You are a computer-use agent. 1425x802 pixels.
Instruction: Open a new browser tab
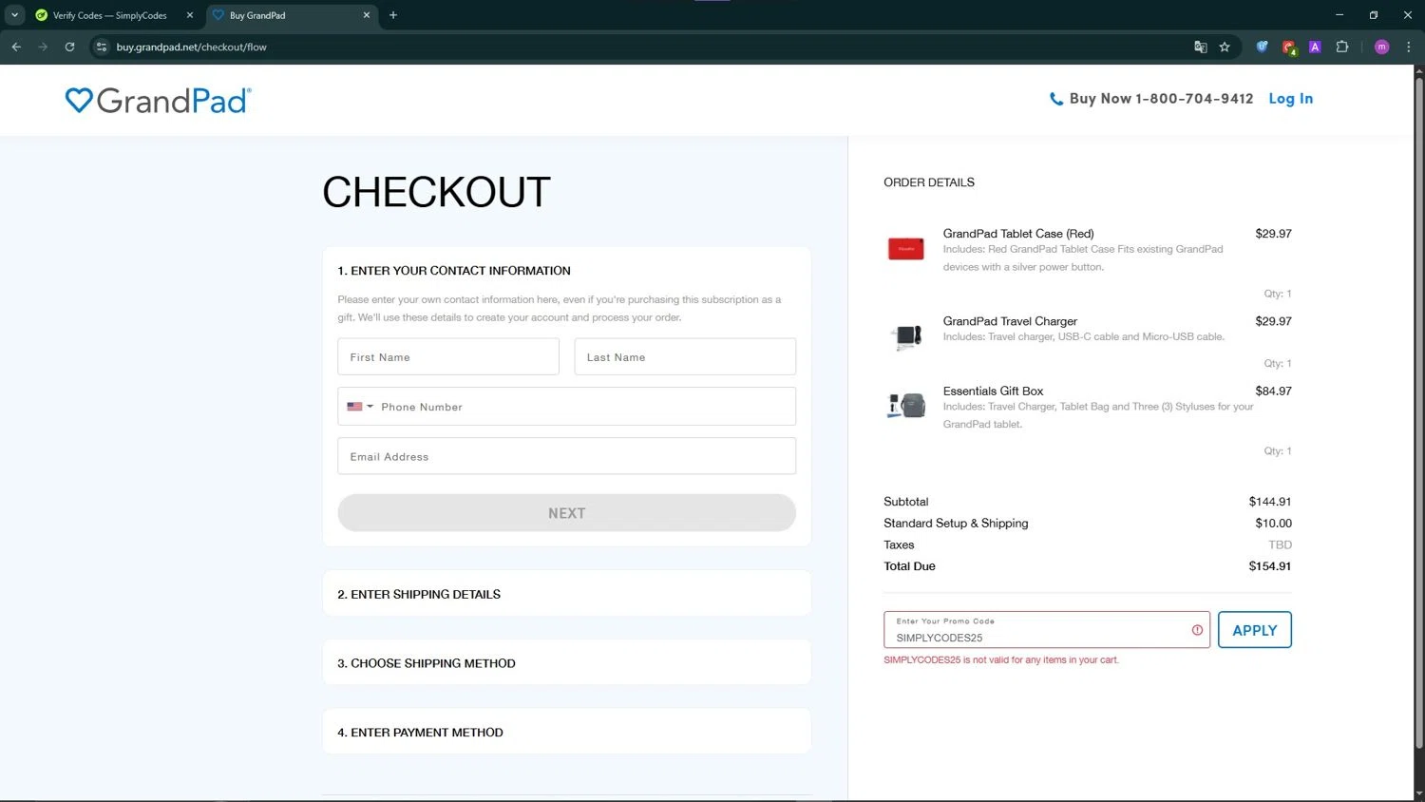click(393, 15)
